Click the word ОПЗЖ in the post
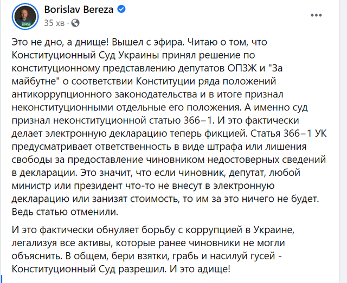This screenshot has width=347, height=283. point(242,68)
